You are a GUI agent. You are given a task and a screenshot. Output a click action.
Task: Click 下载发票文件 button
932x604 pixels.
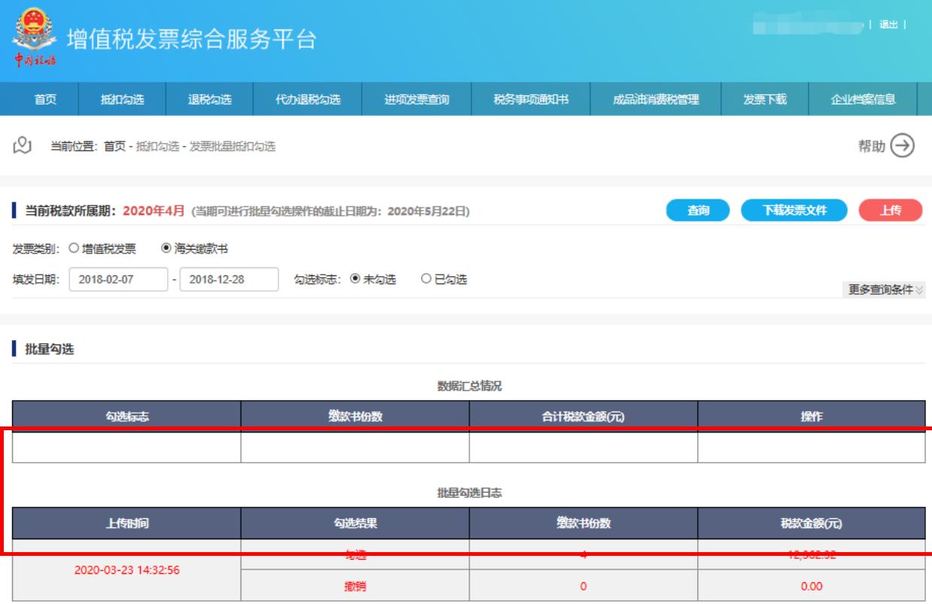794,211
